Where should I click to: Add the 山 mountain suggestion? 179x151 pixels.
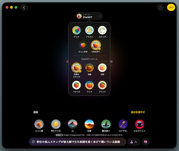pos(72,124)
